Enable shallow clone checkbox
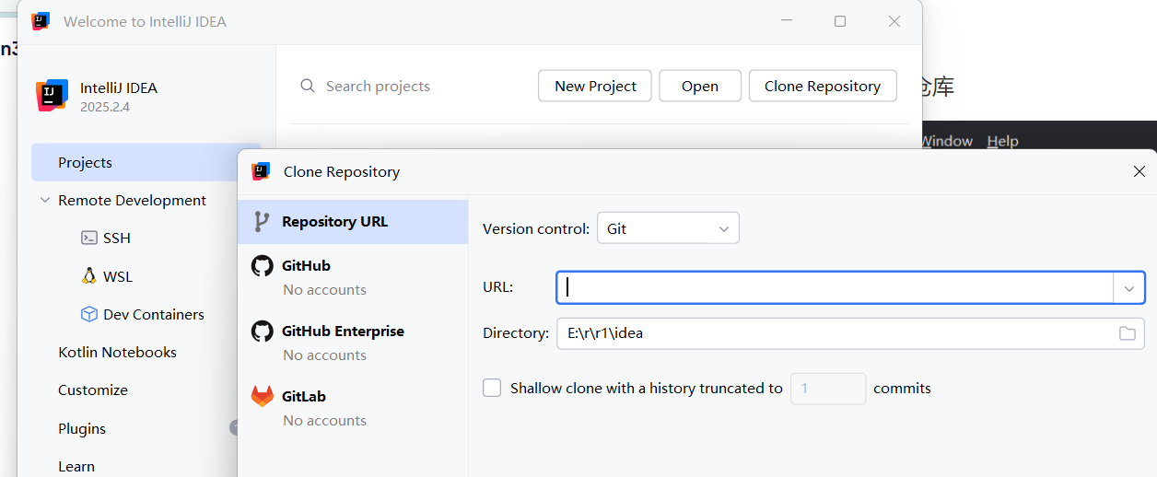The image size is (1157, 477). (x=492, y=388)
